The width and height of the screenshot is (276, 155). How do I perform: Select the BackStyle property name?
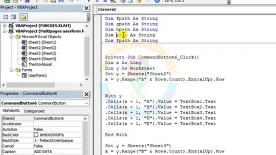point(10,141)
